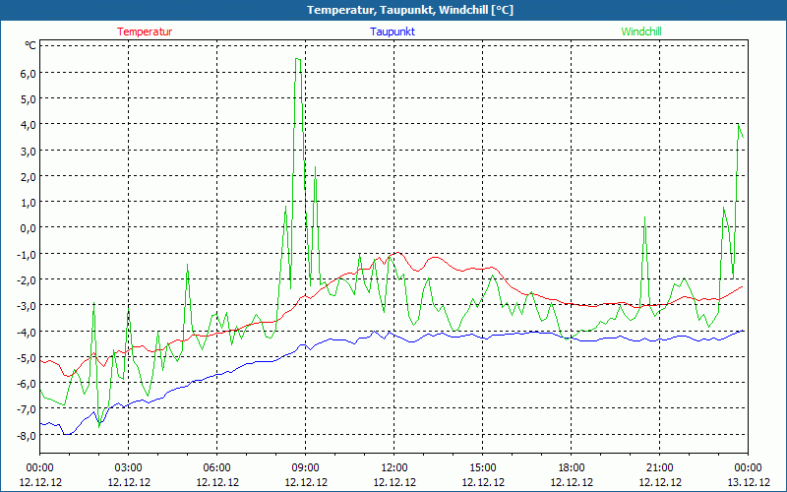
Task: Click the -8,0 y-axis value
Action: (x=27, y=436)
